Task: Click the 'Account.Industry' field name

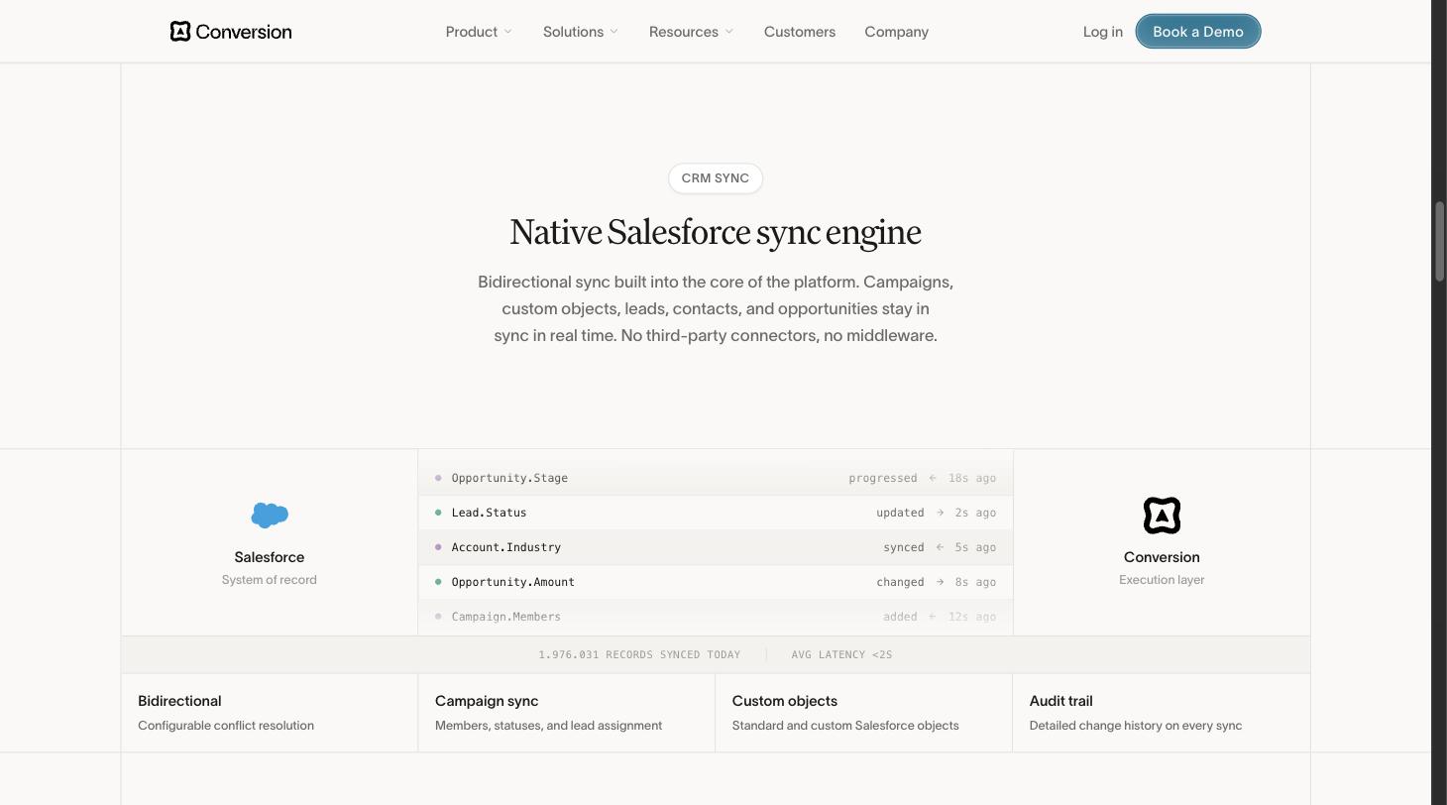Action: [505, 547]
